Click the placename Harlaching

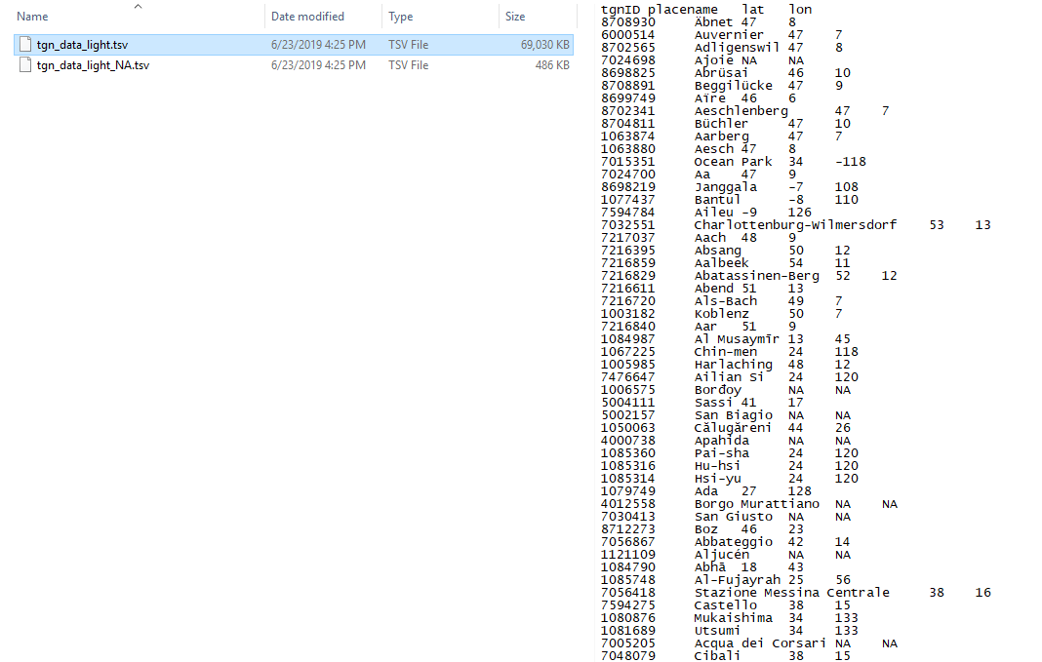click(733, 364)
